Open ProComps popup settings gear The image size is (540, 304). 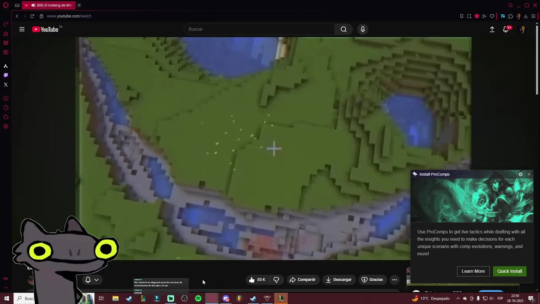point(521,174)
